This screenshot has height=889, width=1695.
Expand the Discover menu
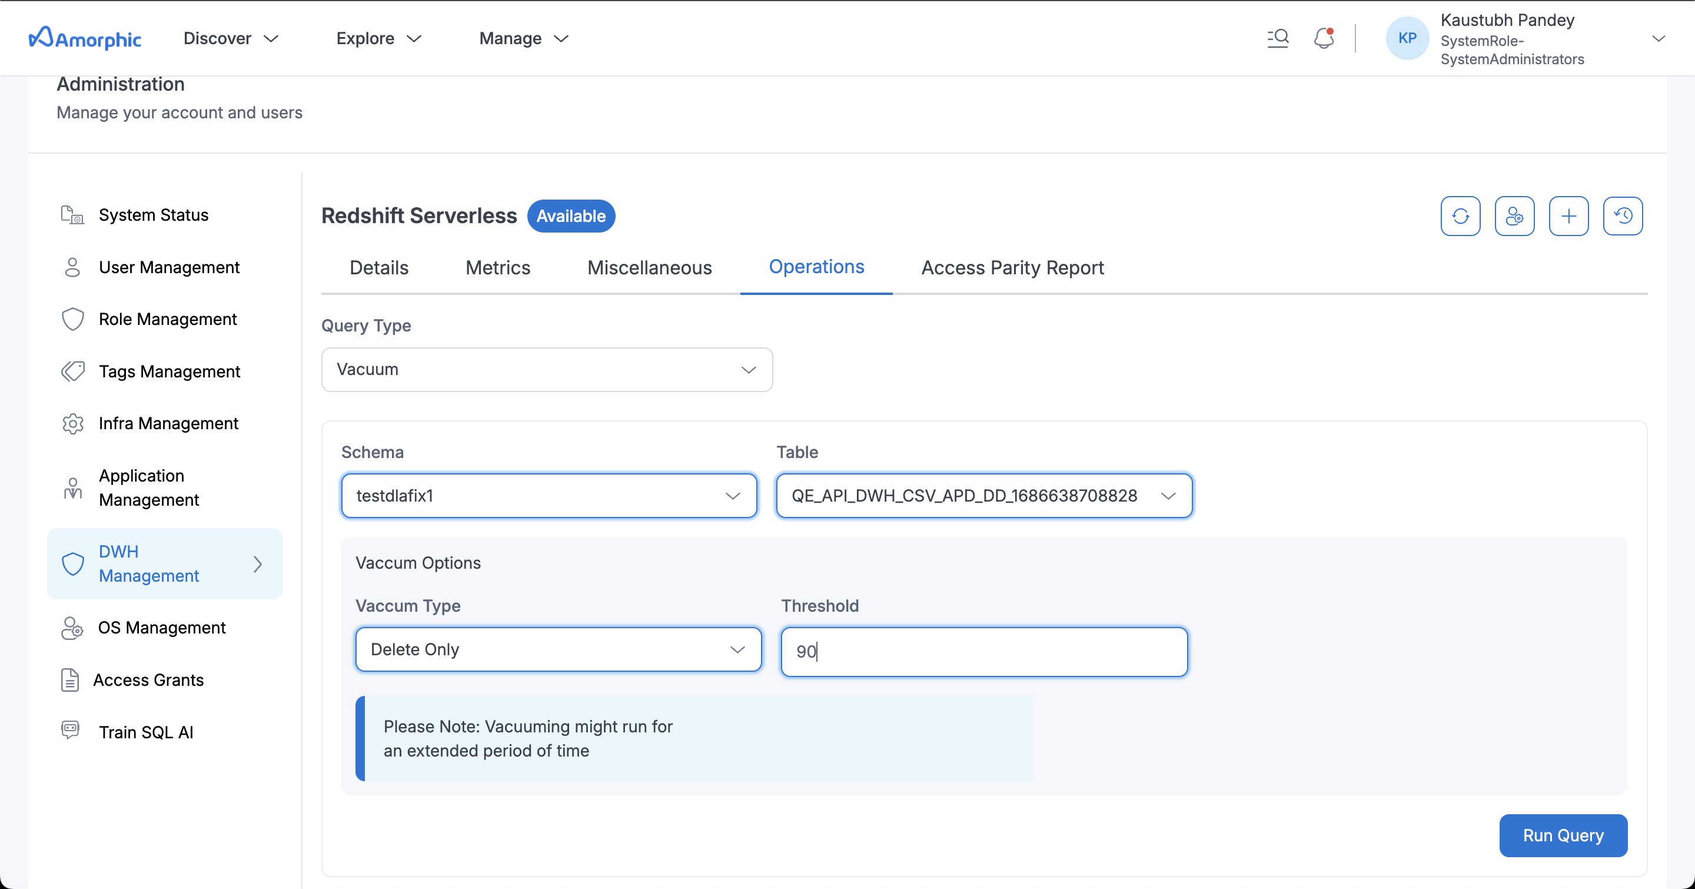(231, 38)
